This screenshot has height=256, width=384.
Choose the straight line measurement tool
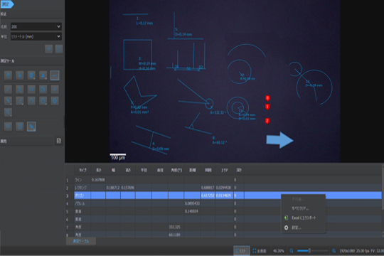pyautogui.click(x=8, y=89)
